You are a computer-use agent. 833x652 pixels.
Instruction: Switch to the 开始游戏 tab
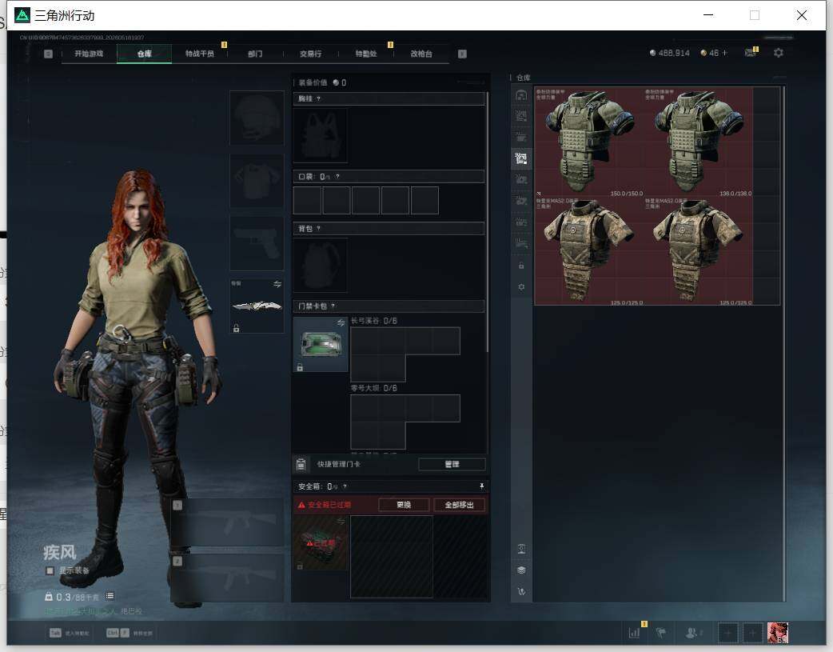[89, 54]
